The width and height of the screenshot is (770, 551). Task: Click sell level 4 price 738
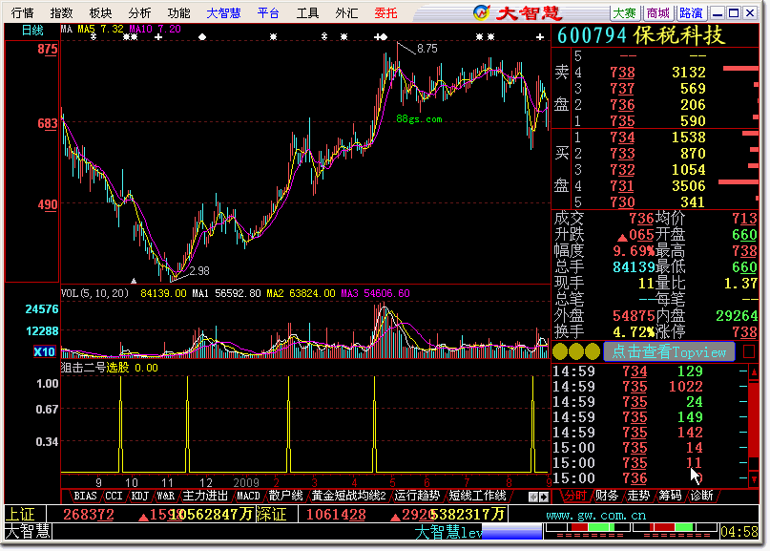[622, 73]
